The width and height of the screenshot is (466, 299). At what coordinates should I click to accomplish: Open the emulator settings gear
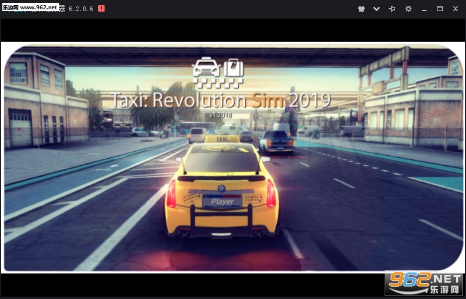click(x=408, y=9)
